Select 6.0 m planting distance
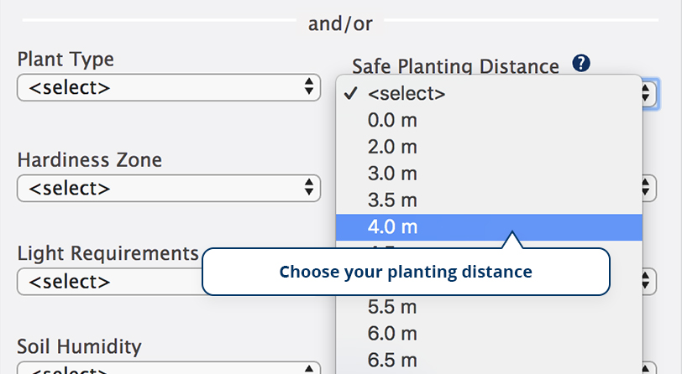This screenshot has width=682, height=374. [489, 334]
